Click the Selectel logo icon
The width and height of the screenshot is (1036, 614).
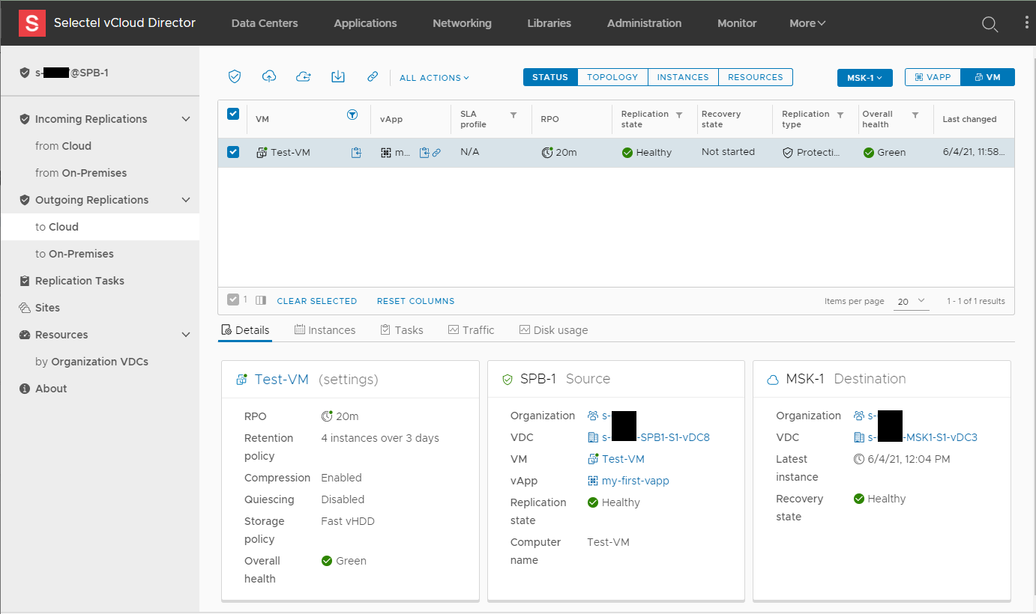32,23
